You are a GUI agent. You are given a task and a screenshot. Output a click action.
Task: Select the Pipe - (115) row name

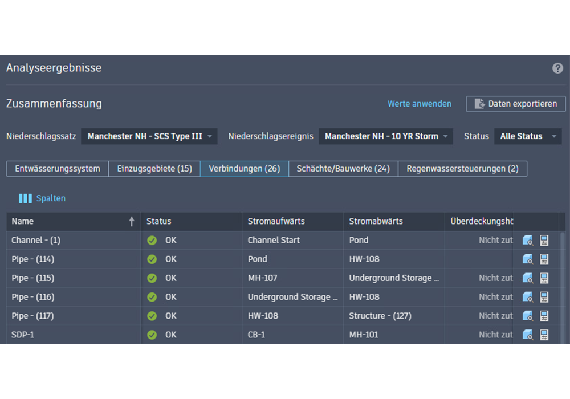(x=32, y=278)
